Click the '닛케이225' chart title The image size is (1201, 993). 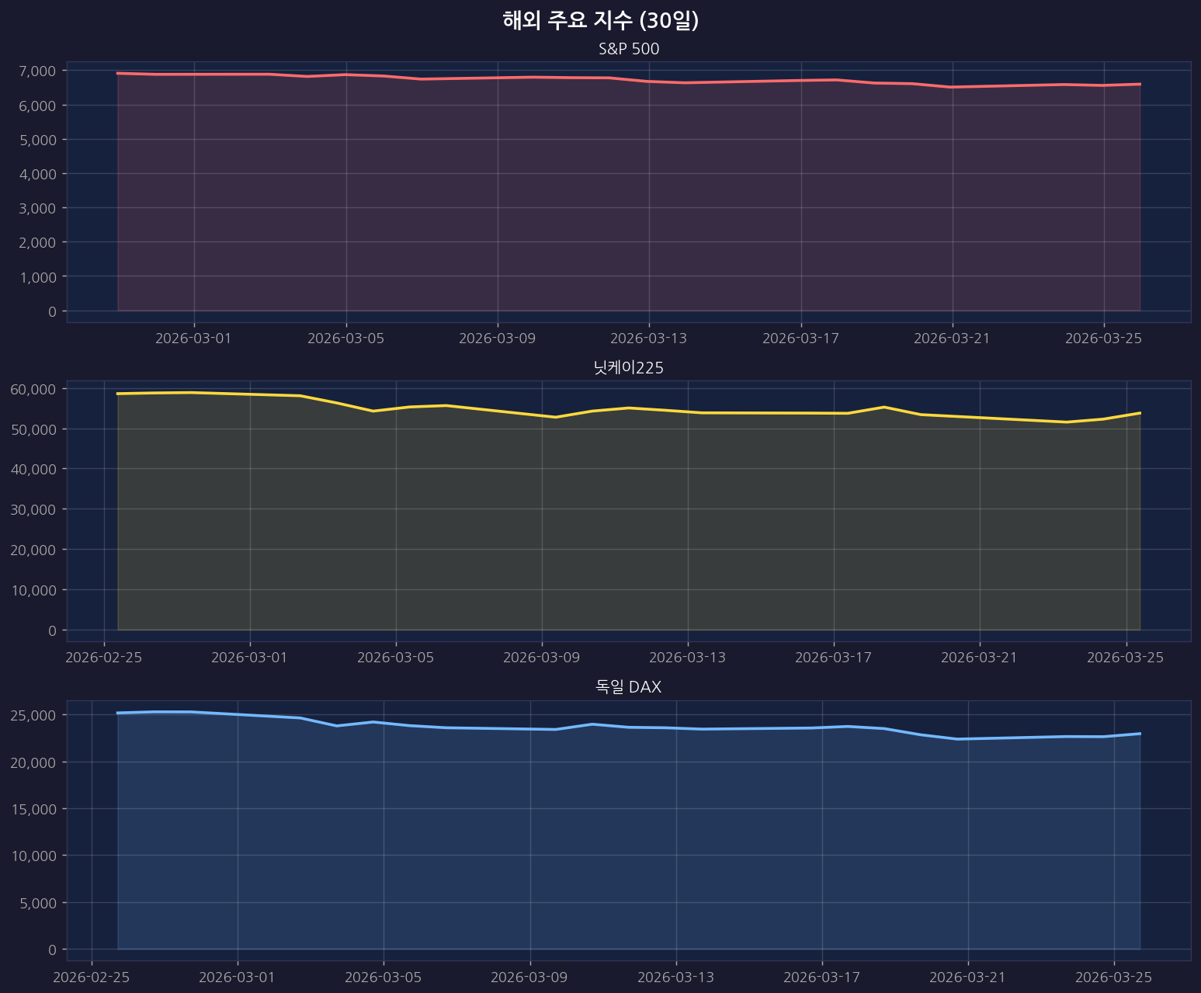coord(629,368)
